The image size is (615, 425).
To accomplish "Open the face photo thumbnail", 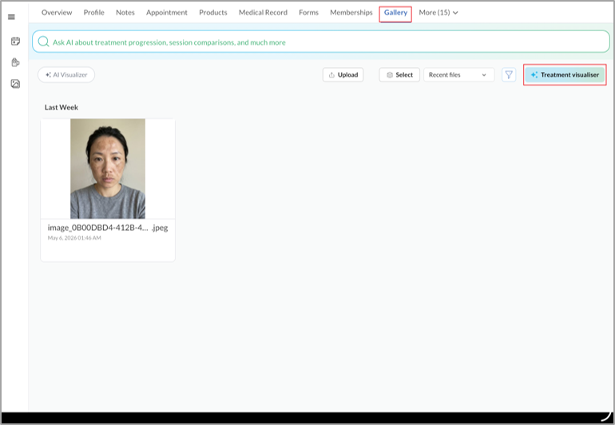I will pos(108,169).
